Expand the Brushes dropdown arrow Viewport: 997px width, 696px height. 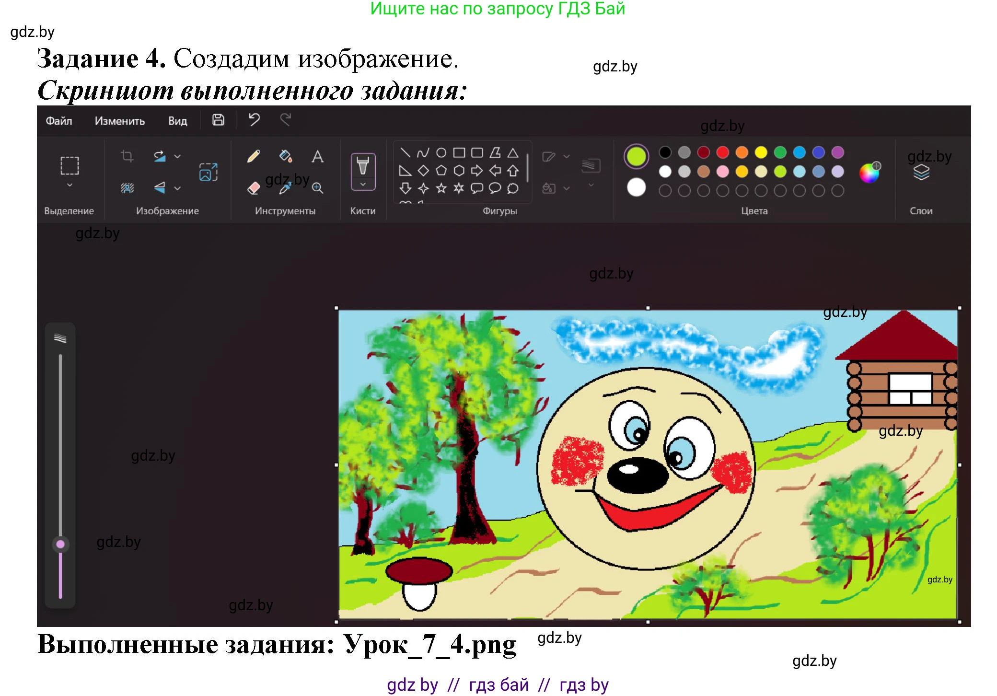(363, 185)
